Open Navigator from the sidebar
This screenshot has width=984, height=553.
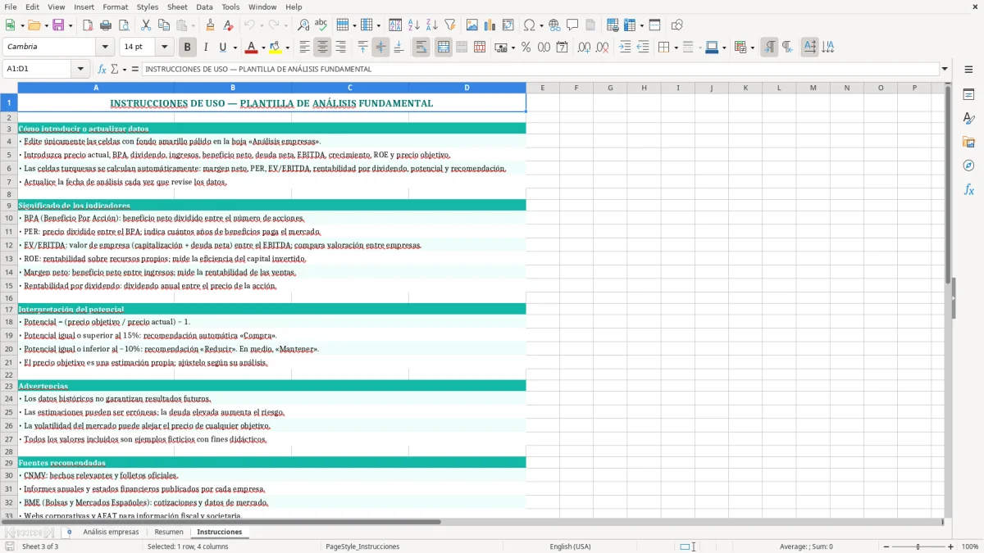pos(968,166)
